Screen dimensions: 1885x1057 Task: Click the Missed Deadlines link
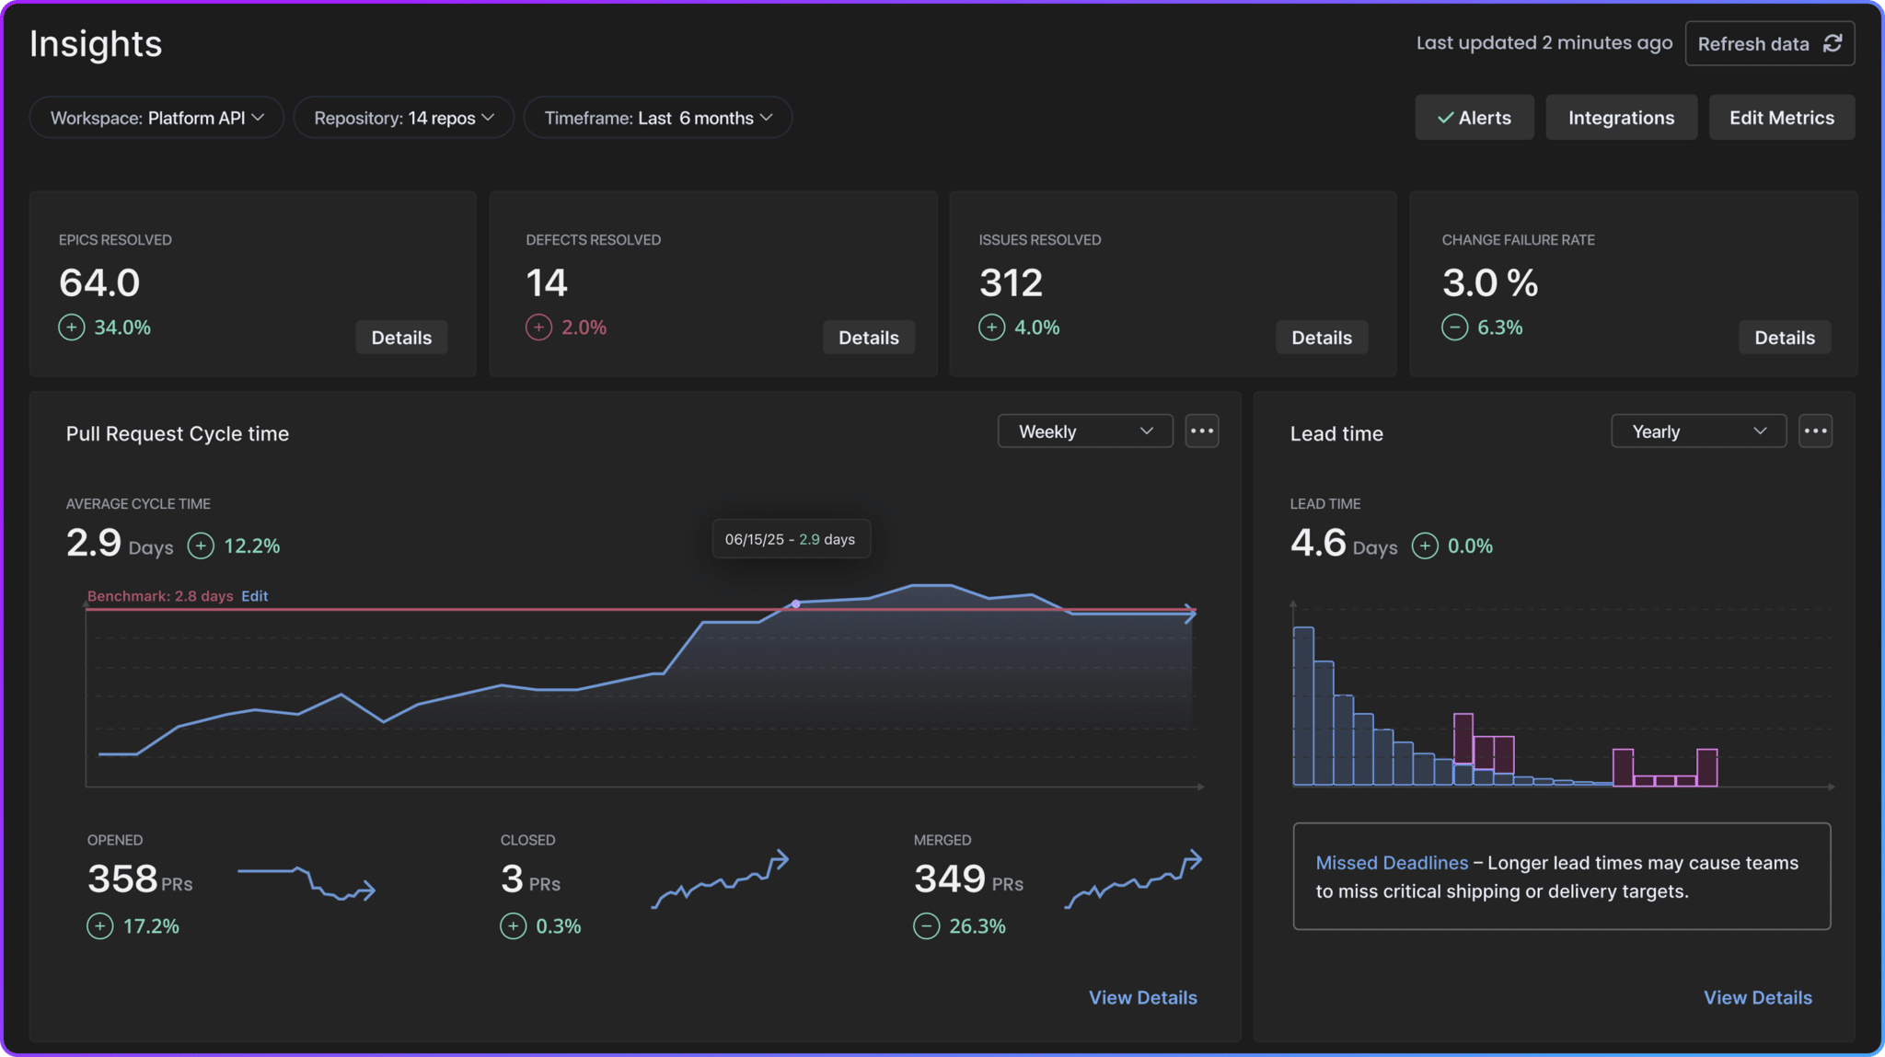(x=1392, y=863)
